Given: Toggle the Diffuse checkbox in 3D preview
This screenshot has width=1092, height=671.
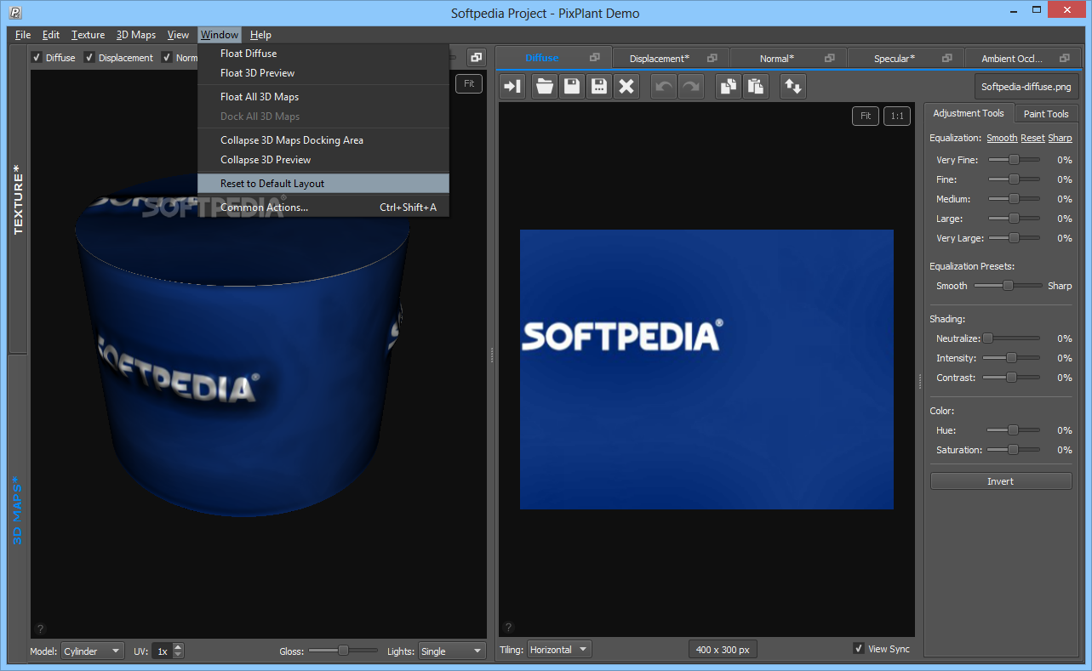Looking at the screenshot, I should point(37,58).
